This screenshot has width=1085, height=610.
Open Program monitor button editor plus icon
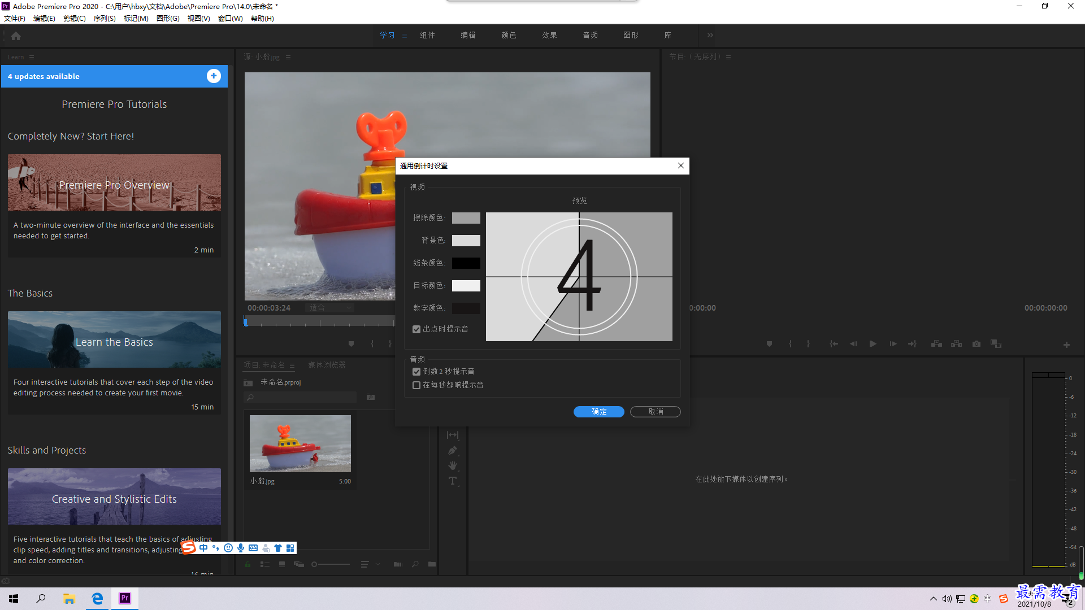1066,345
